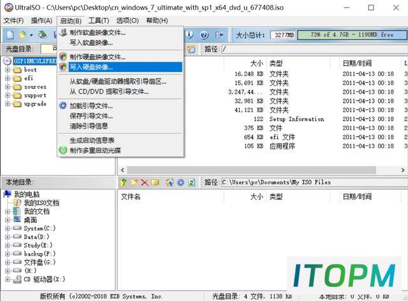
Task: Select the 文件盘(G:) drive in local tree
Action: (40, 262)
